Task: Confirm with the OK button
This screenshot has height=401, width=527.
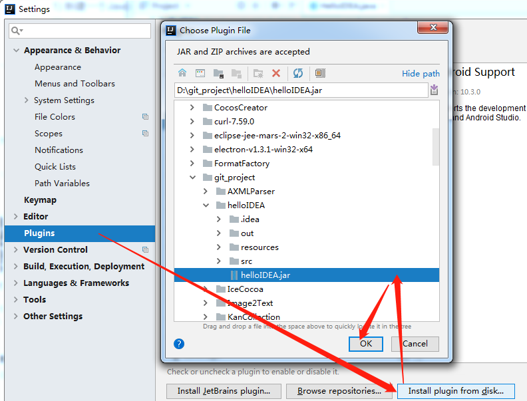Action: click(366, 344)
